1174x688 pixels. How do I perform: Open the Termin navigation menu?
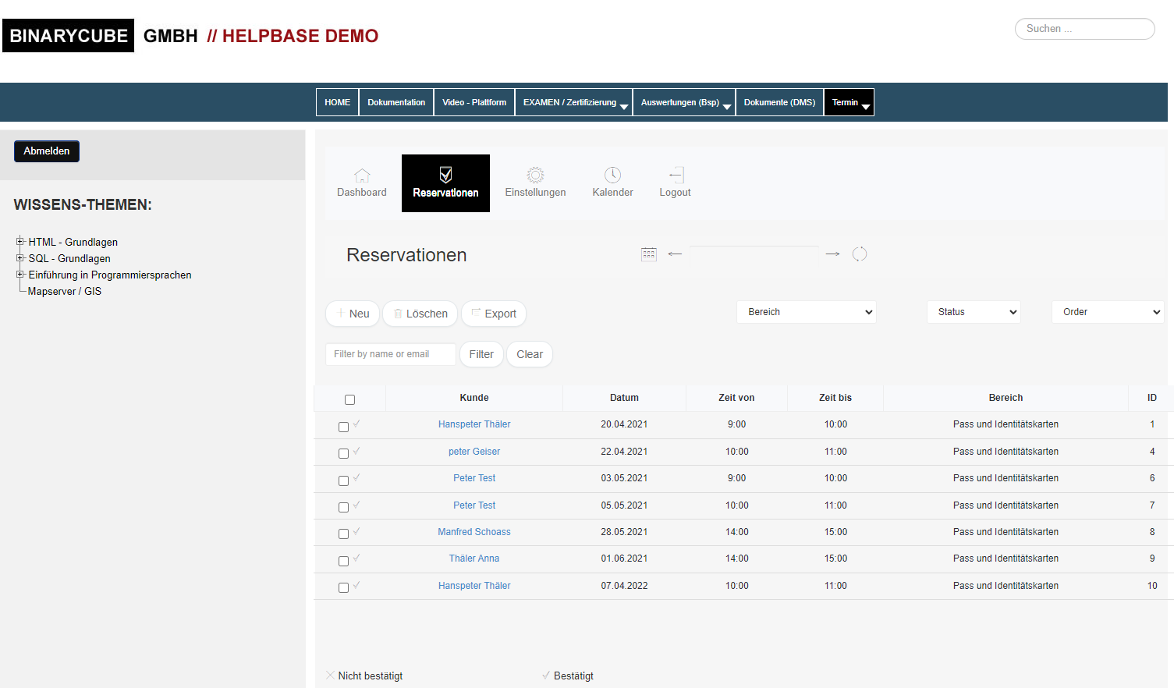849,102
